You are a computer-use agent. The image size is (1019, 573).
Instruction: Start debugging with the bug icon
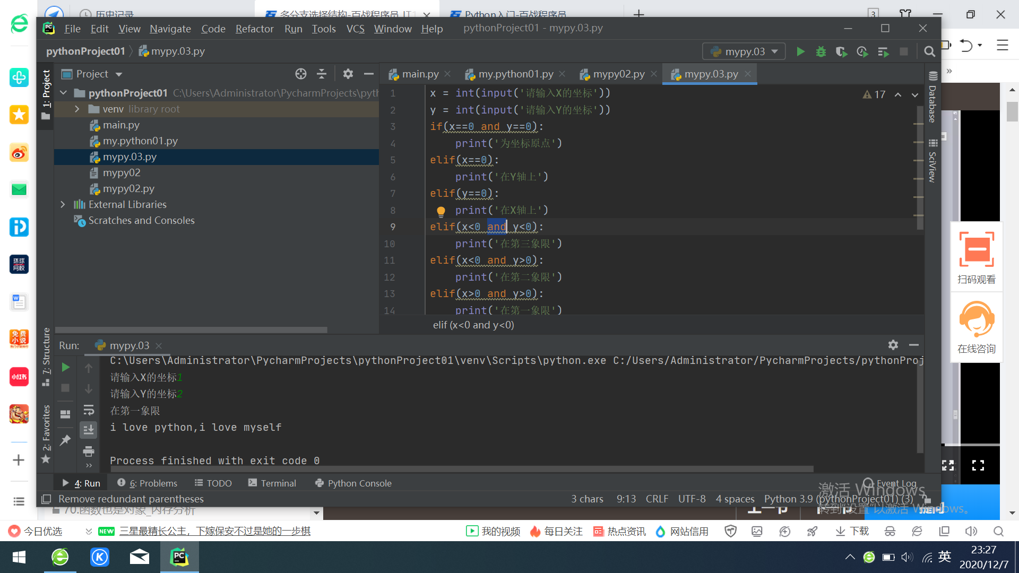coord(821,51)
